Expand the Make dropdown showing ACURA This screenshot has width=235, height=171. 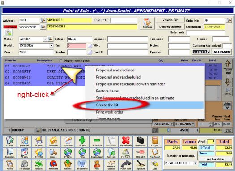(45, 39)
